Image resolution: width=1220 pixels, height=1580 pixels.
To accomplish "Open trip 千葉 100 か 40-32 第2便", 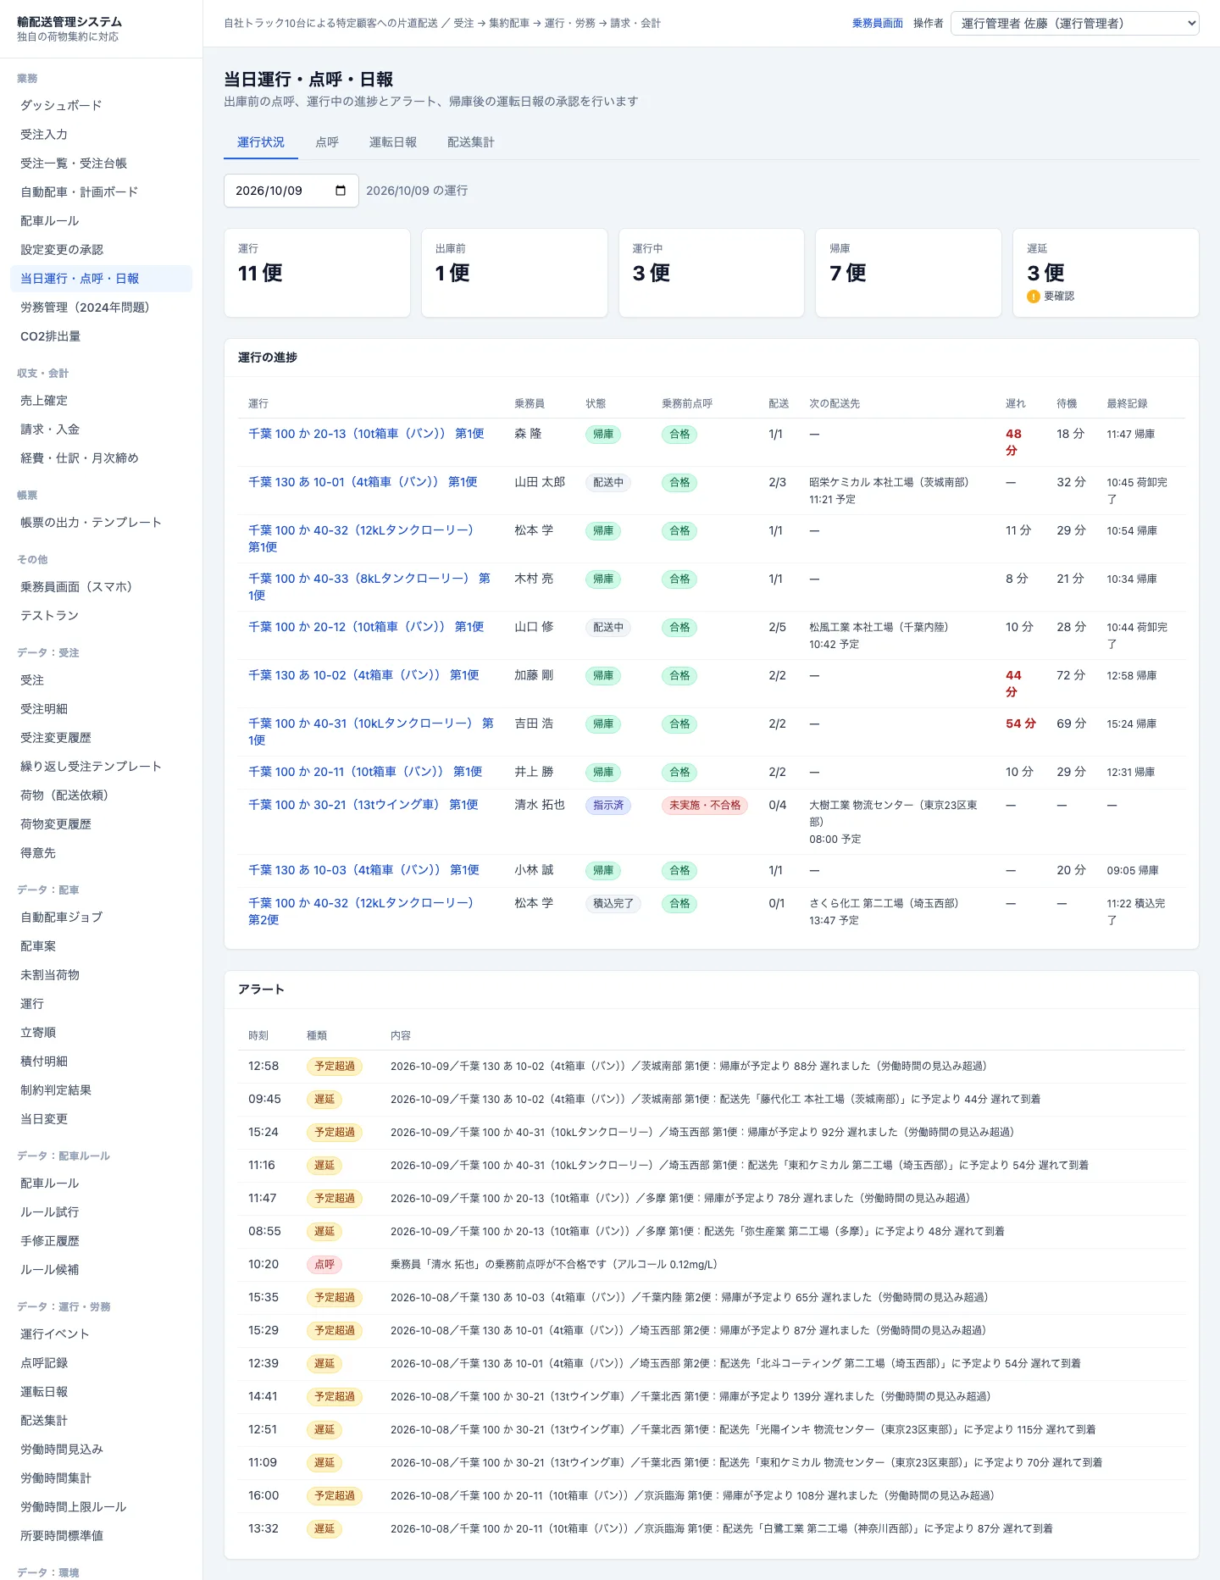I will (361, 912).
